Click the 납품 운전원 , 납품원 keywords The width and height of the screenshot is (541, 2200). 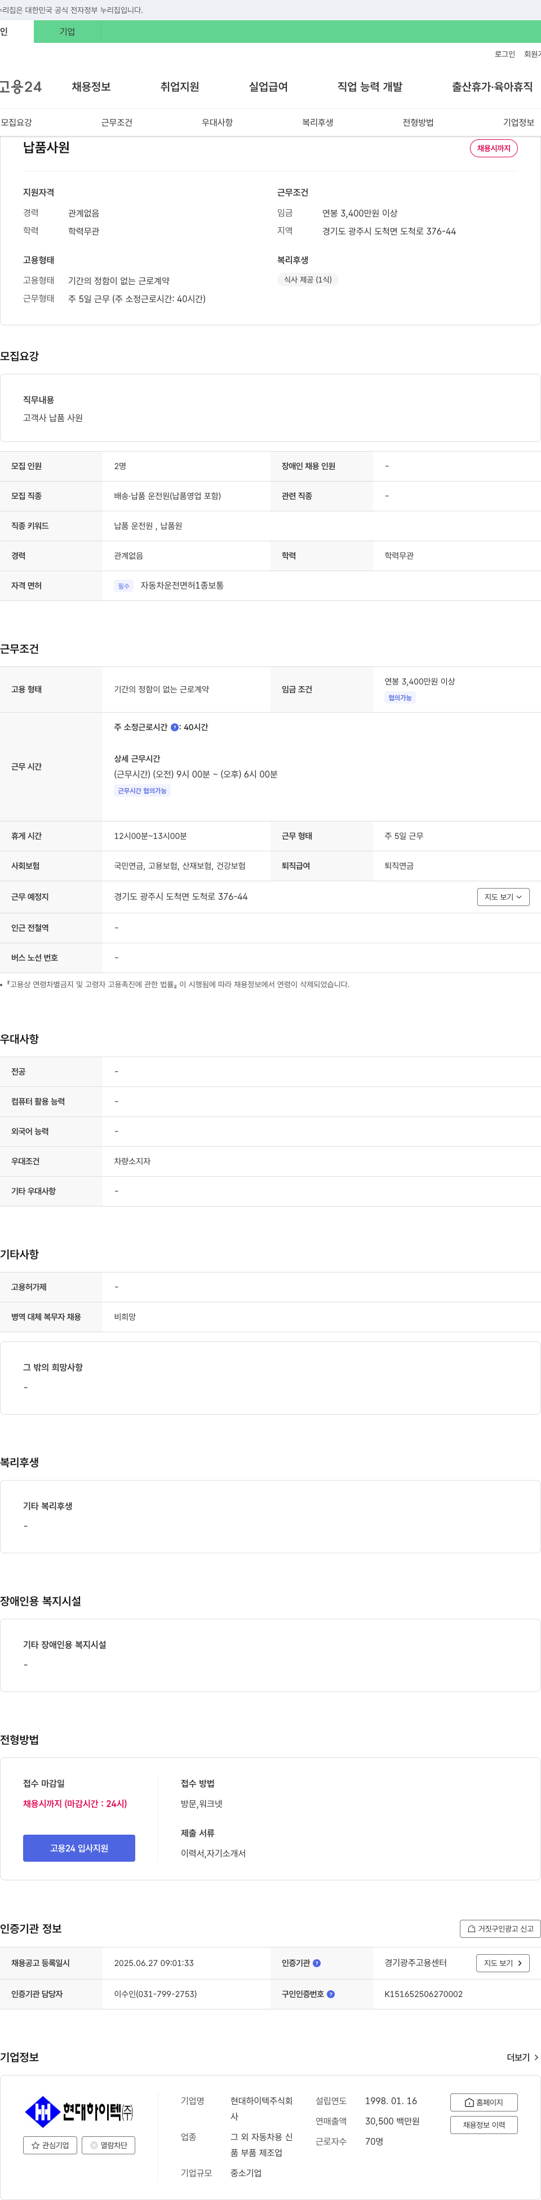(x=148, y=526)
